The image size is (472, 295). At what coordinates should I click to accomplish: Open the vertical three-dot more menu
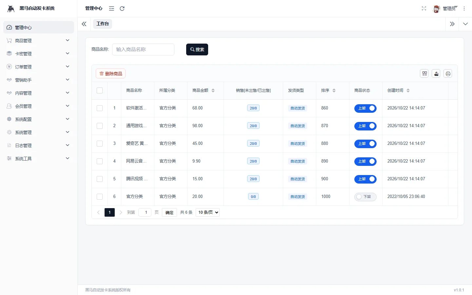point(464,9)
